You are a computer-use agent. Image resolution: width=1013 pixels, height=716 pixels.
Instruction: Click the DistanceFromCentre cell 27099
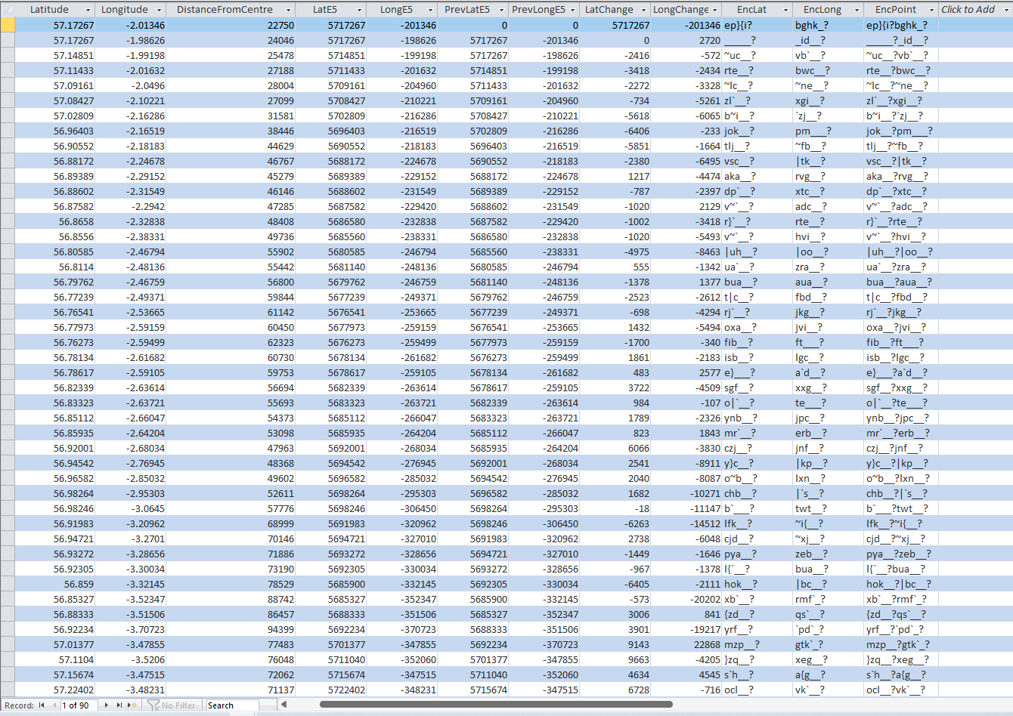[x=232, y=100]
